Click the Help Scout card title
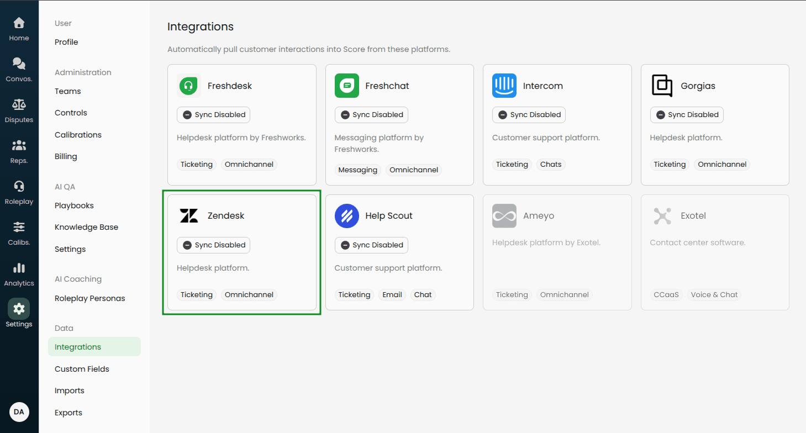This screenshot has width=806, height=433. pos(389,216)
